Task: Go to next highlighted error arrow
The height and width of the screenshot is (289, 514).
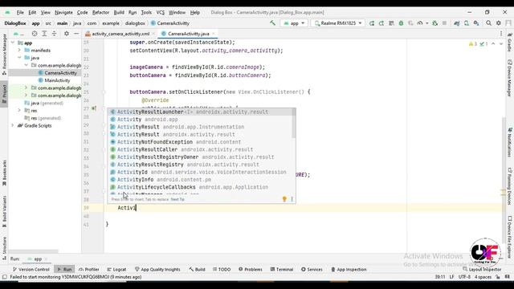Action: click(x=501, y=44)
